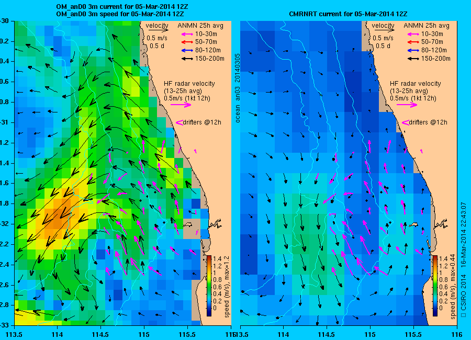Click 'HF radar velocity' text in CMRNRT panel

pos(416,84)
